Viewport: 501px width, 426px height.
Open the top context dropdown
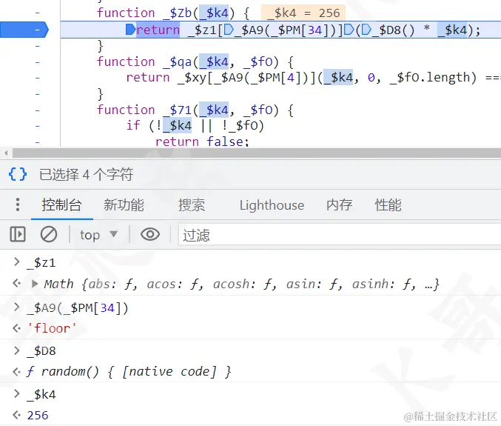pos(98,235)
